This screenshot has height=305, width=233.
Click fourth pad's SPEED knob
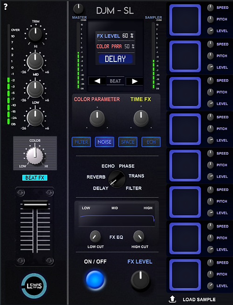[210, 117]
